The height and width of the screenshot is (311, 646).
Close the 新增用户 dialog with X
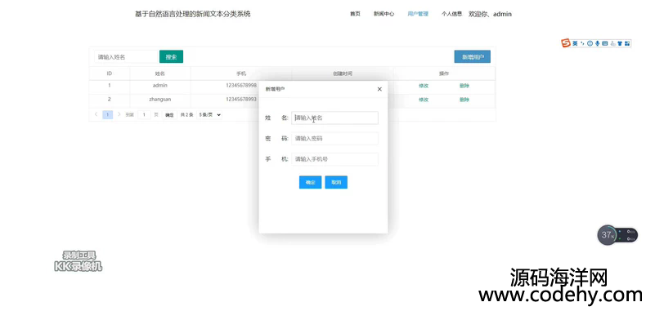[x=379, y=89]
